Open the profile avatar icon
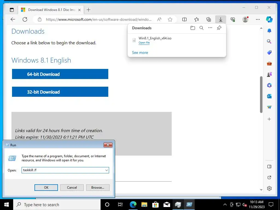Viewport: 280px width, 210px height. point(245,19)
